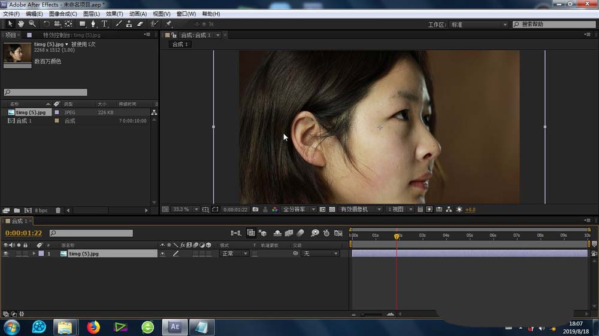Select the Unified Camera tool
The image size is (599, 336).
coord(58,24)
